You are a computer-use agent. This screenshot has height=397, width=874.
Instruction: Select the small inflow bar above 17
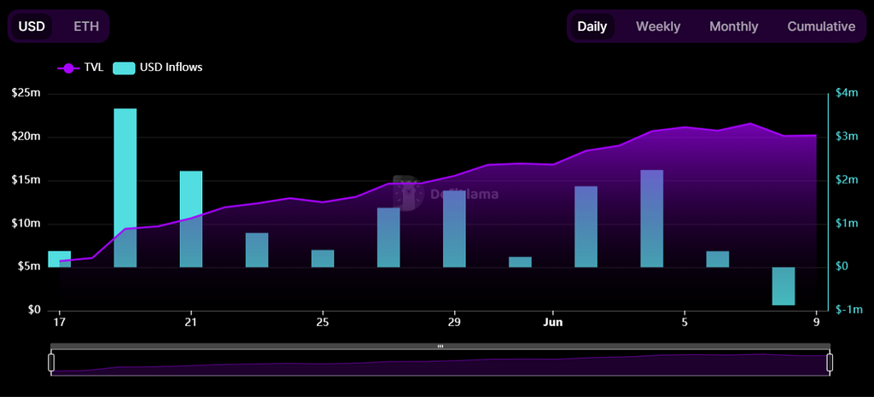[x=59, y=256]
